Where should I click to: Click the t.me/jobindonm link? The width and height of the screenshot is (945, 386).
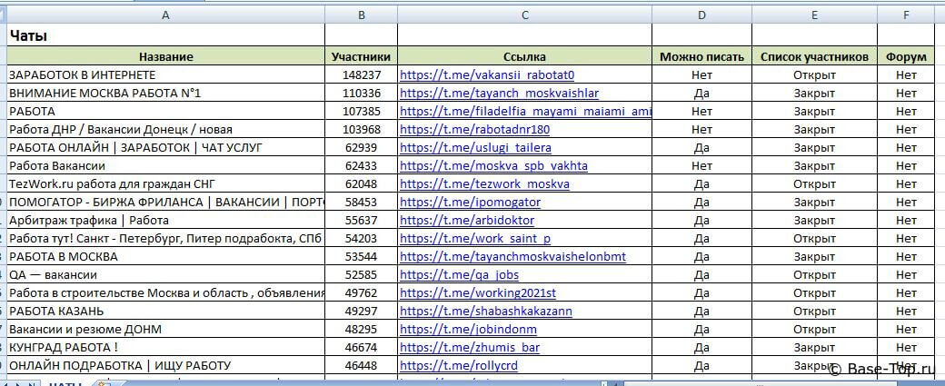pyautogui.click(x=468, y=329)
